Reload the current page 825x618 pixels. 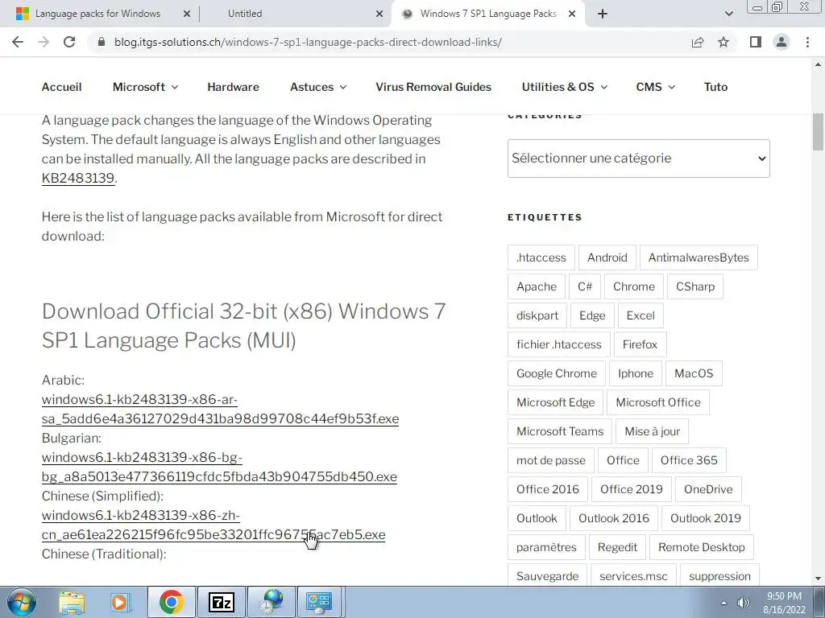[x=69, y=42]
